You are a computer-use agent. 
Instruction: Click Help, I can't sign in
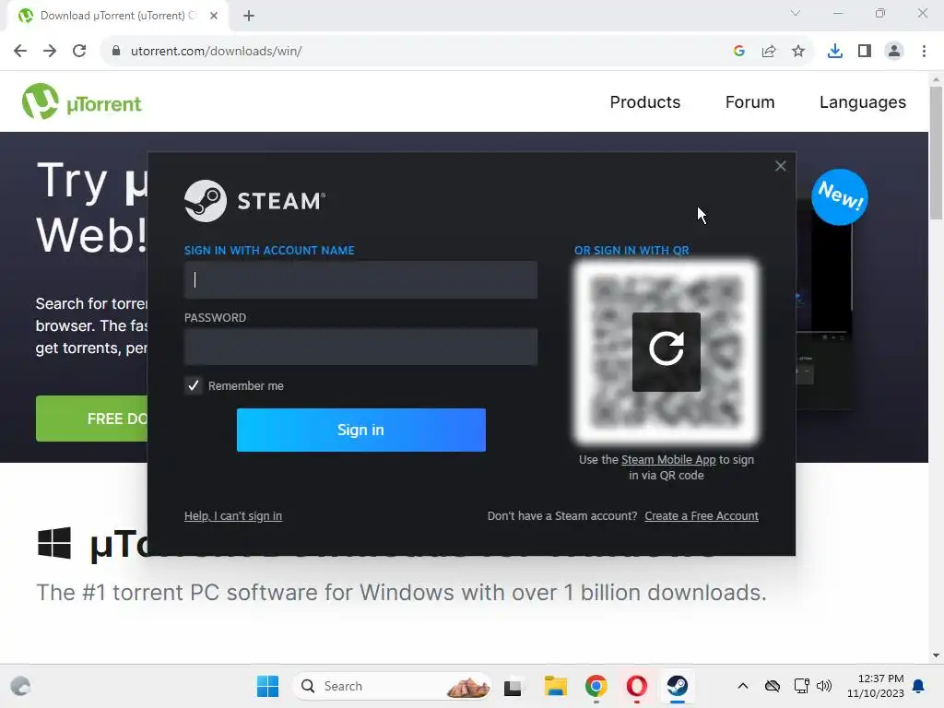tap(233, 516)
